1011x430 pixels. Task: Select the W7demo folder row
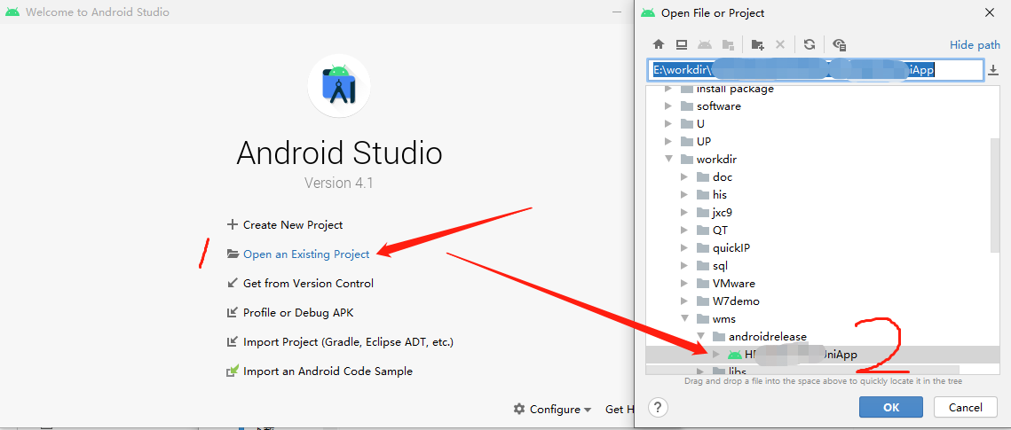tap(818, 301)
